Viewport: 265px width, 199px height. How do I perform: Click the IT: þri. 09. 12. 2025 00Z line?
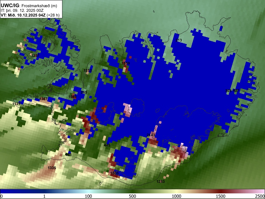[x=22, y=11]
